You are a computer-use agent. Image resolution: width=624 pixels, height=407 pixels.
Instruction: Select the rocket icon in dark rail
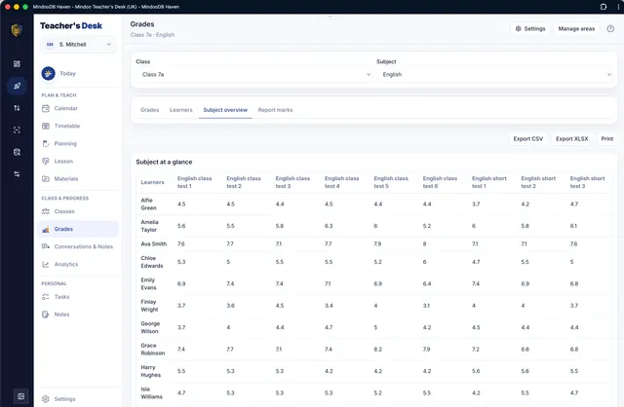pyautogui.click(x=17, y=86)
